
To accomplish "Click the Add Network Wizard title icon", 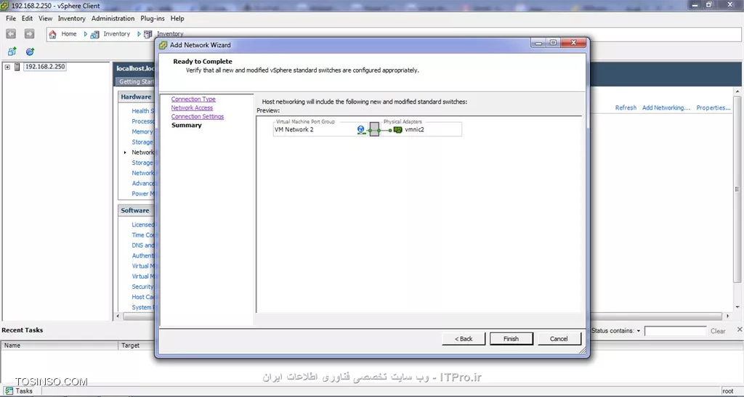I will (x=163, y=45).
